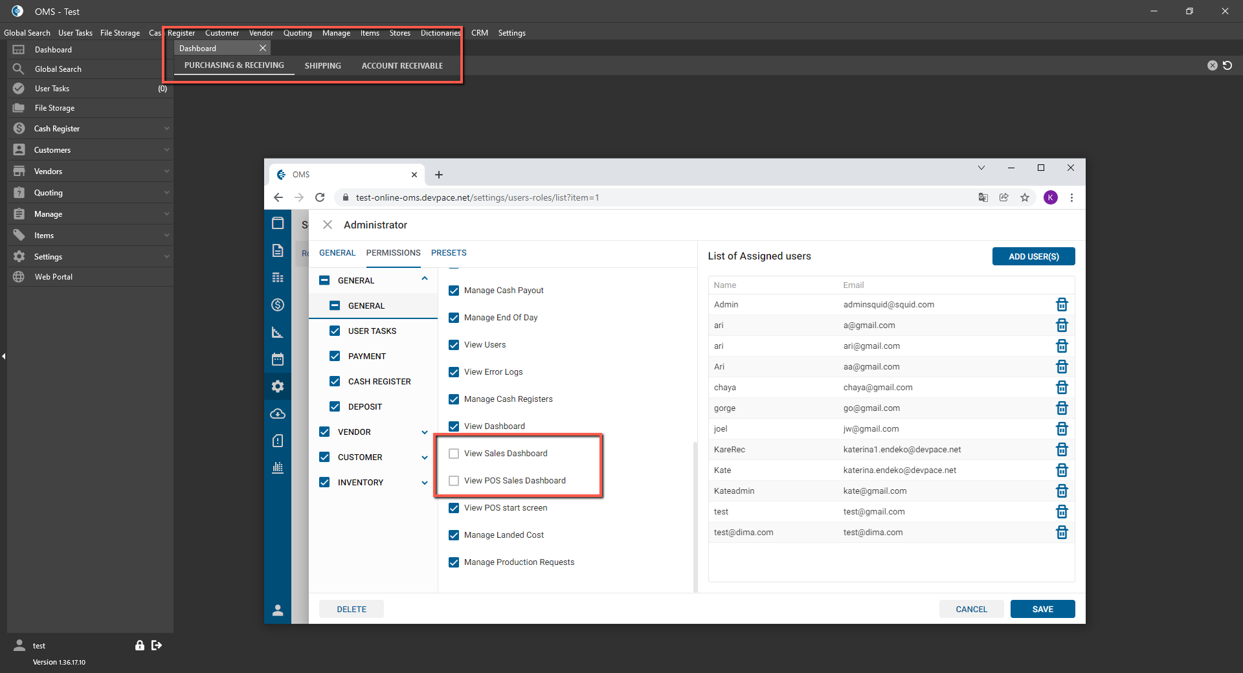This screenshot has width=1243, height=673.
Task: Delete Kateadmin using its trash icon
Action: [x=1062, y=491]
